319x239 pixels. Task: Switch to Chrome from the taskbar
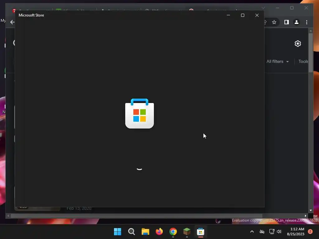(173, 232)
